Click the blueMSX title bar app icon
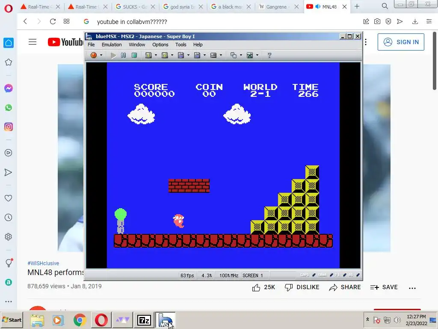The height and width of the screenshot is (329, 438). point(89,36)
